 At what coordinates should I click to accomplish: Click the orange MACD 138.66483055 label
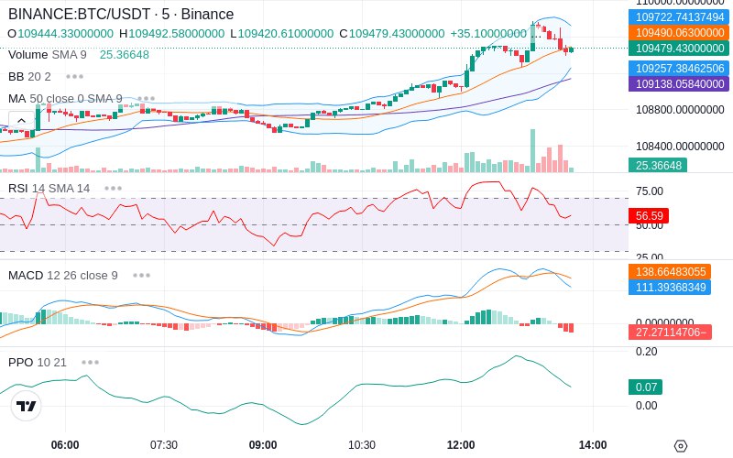tap(670, 271)
